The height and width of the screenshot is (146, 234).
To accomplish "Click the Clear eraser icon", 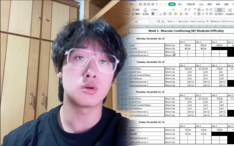I will [x=186, y=14].
